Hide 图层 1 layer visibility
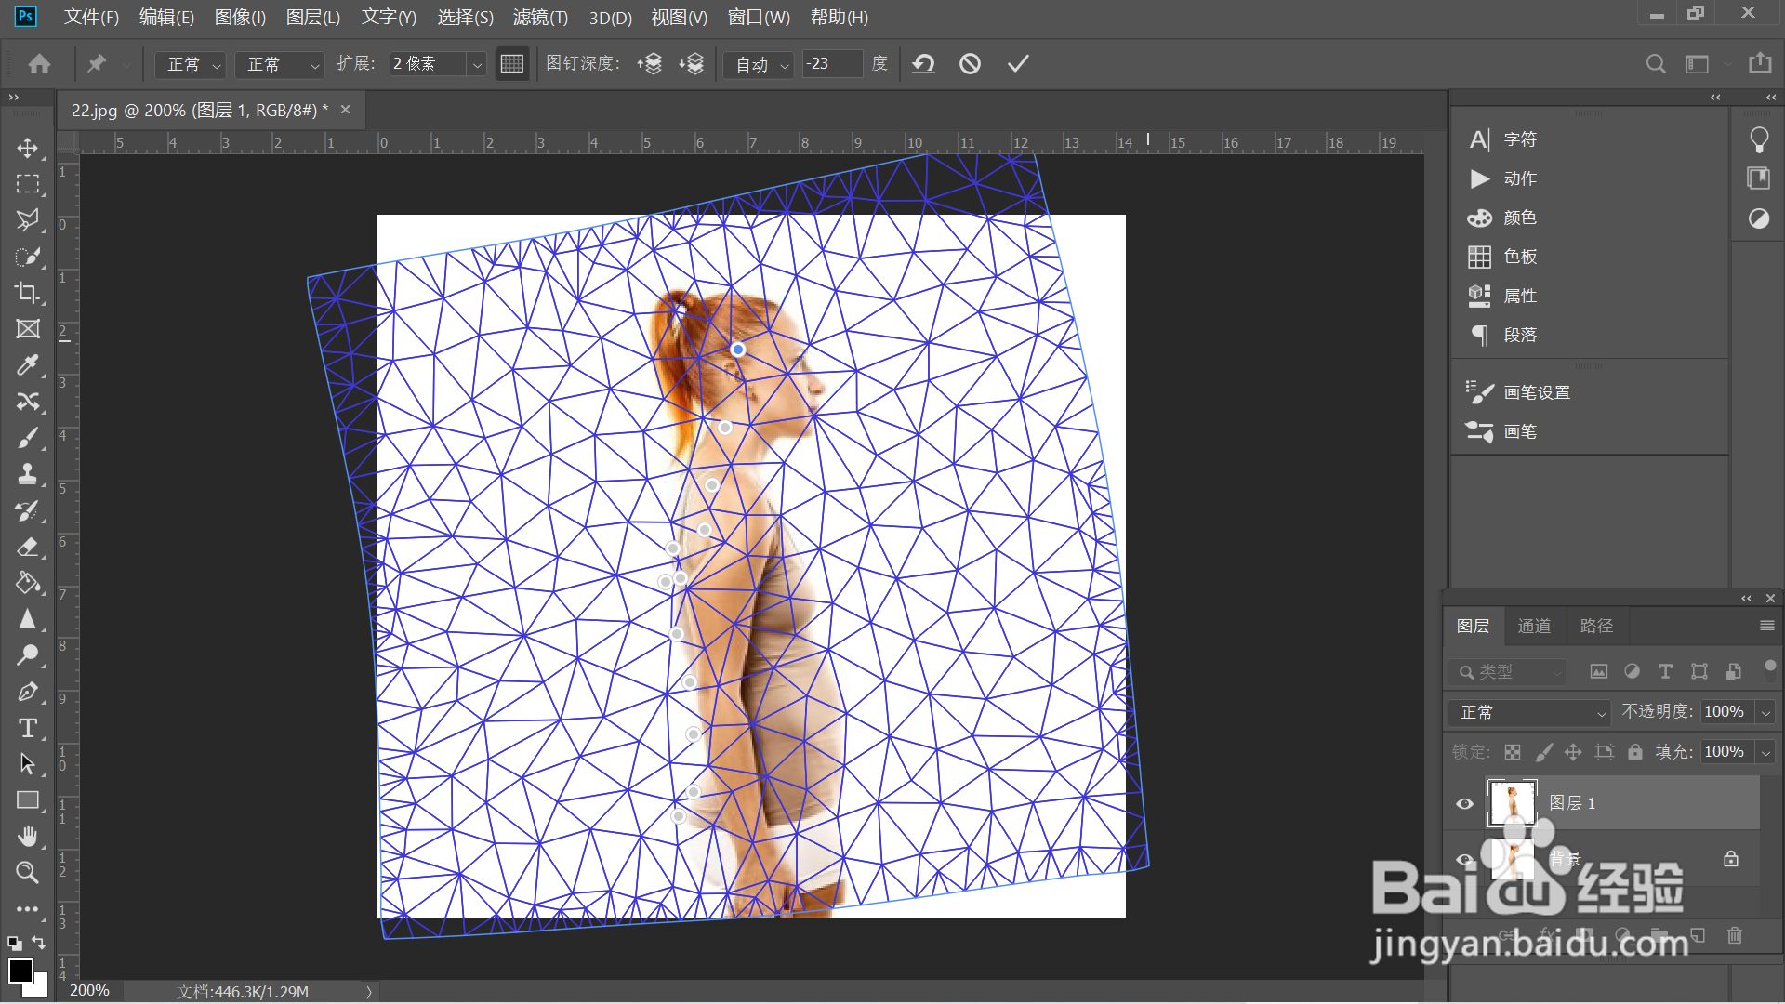 [x=1464, y=804]
